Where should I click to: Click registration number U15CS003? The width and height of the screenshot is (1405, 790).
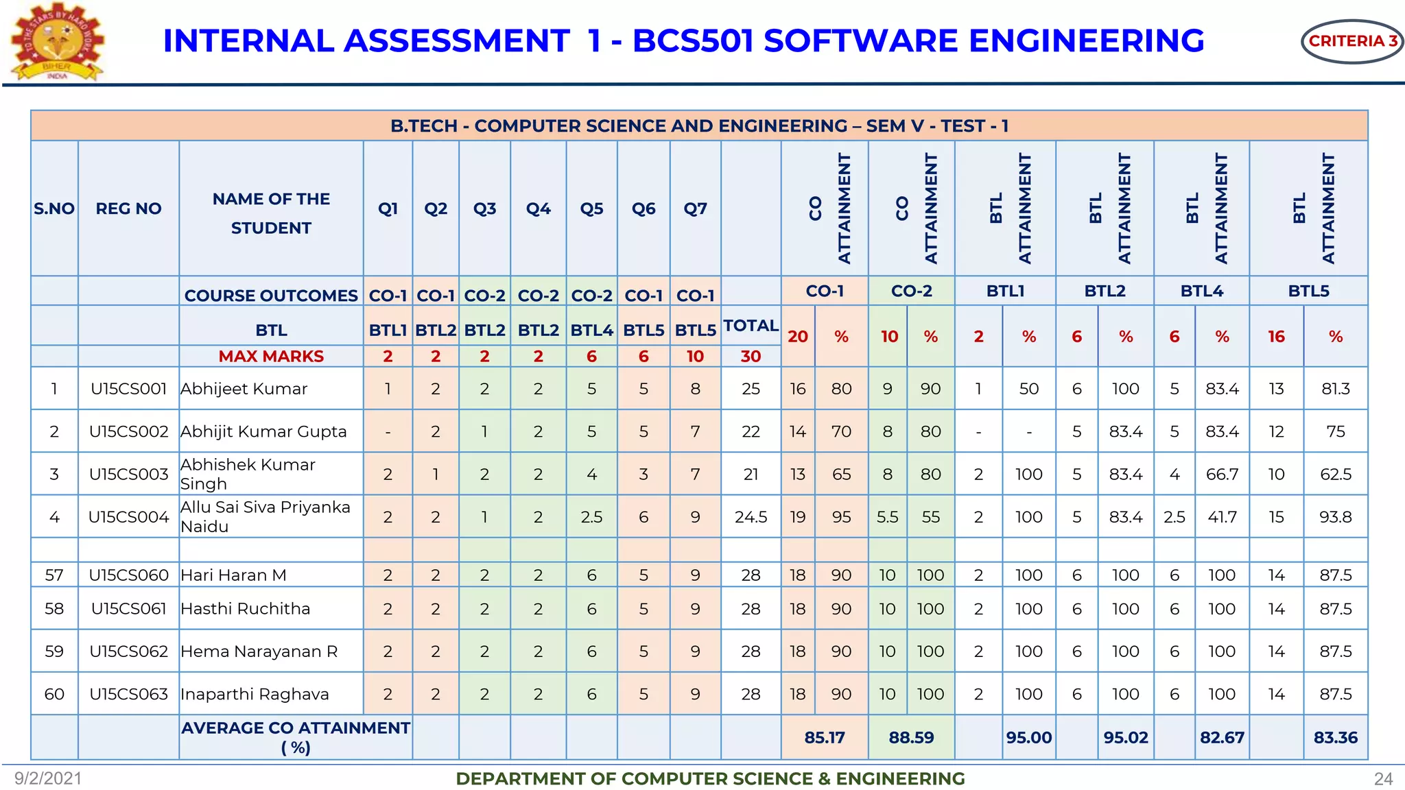pyautogui.click(x=128, y=474)
